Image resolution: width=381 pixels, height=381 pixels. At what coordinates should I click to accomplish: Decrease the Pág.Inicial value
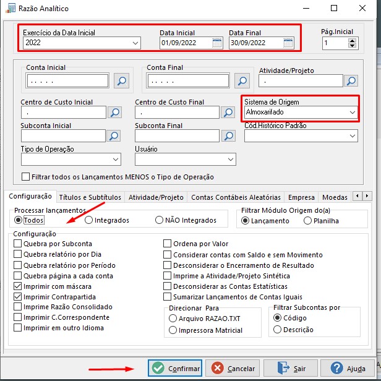(352, 46)
